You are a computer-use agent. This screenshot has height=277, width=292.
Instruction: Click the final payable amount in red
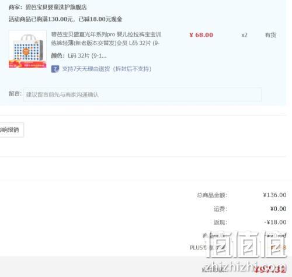click(x=270, y=269)
